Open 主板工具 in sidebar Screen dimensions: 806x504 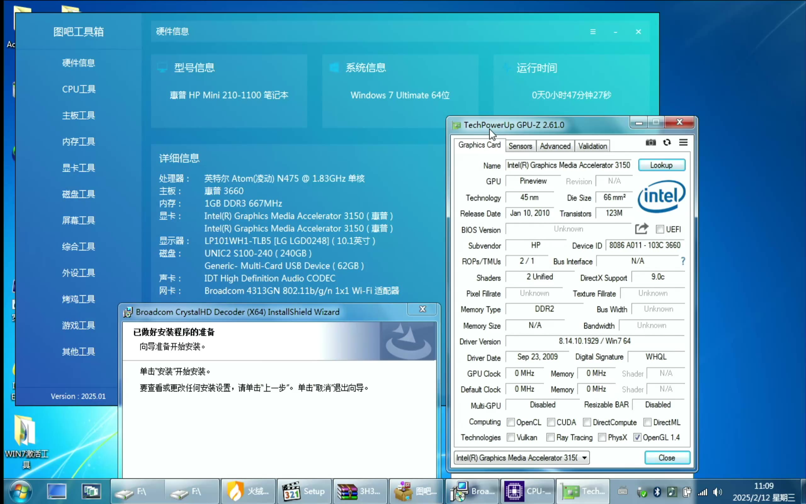coord(79,115)
